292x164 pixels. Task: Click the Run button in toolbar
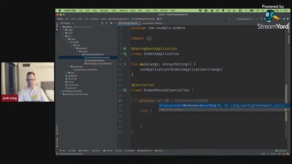pos(257,19)
